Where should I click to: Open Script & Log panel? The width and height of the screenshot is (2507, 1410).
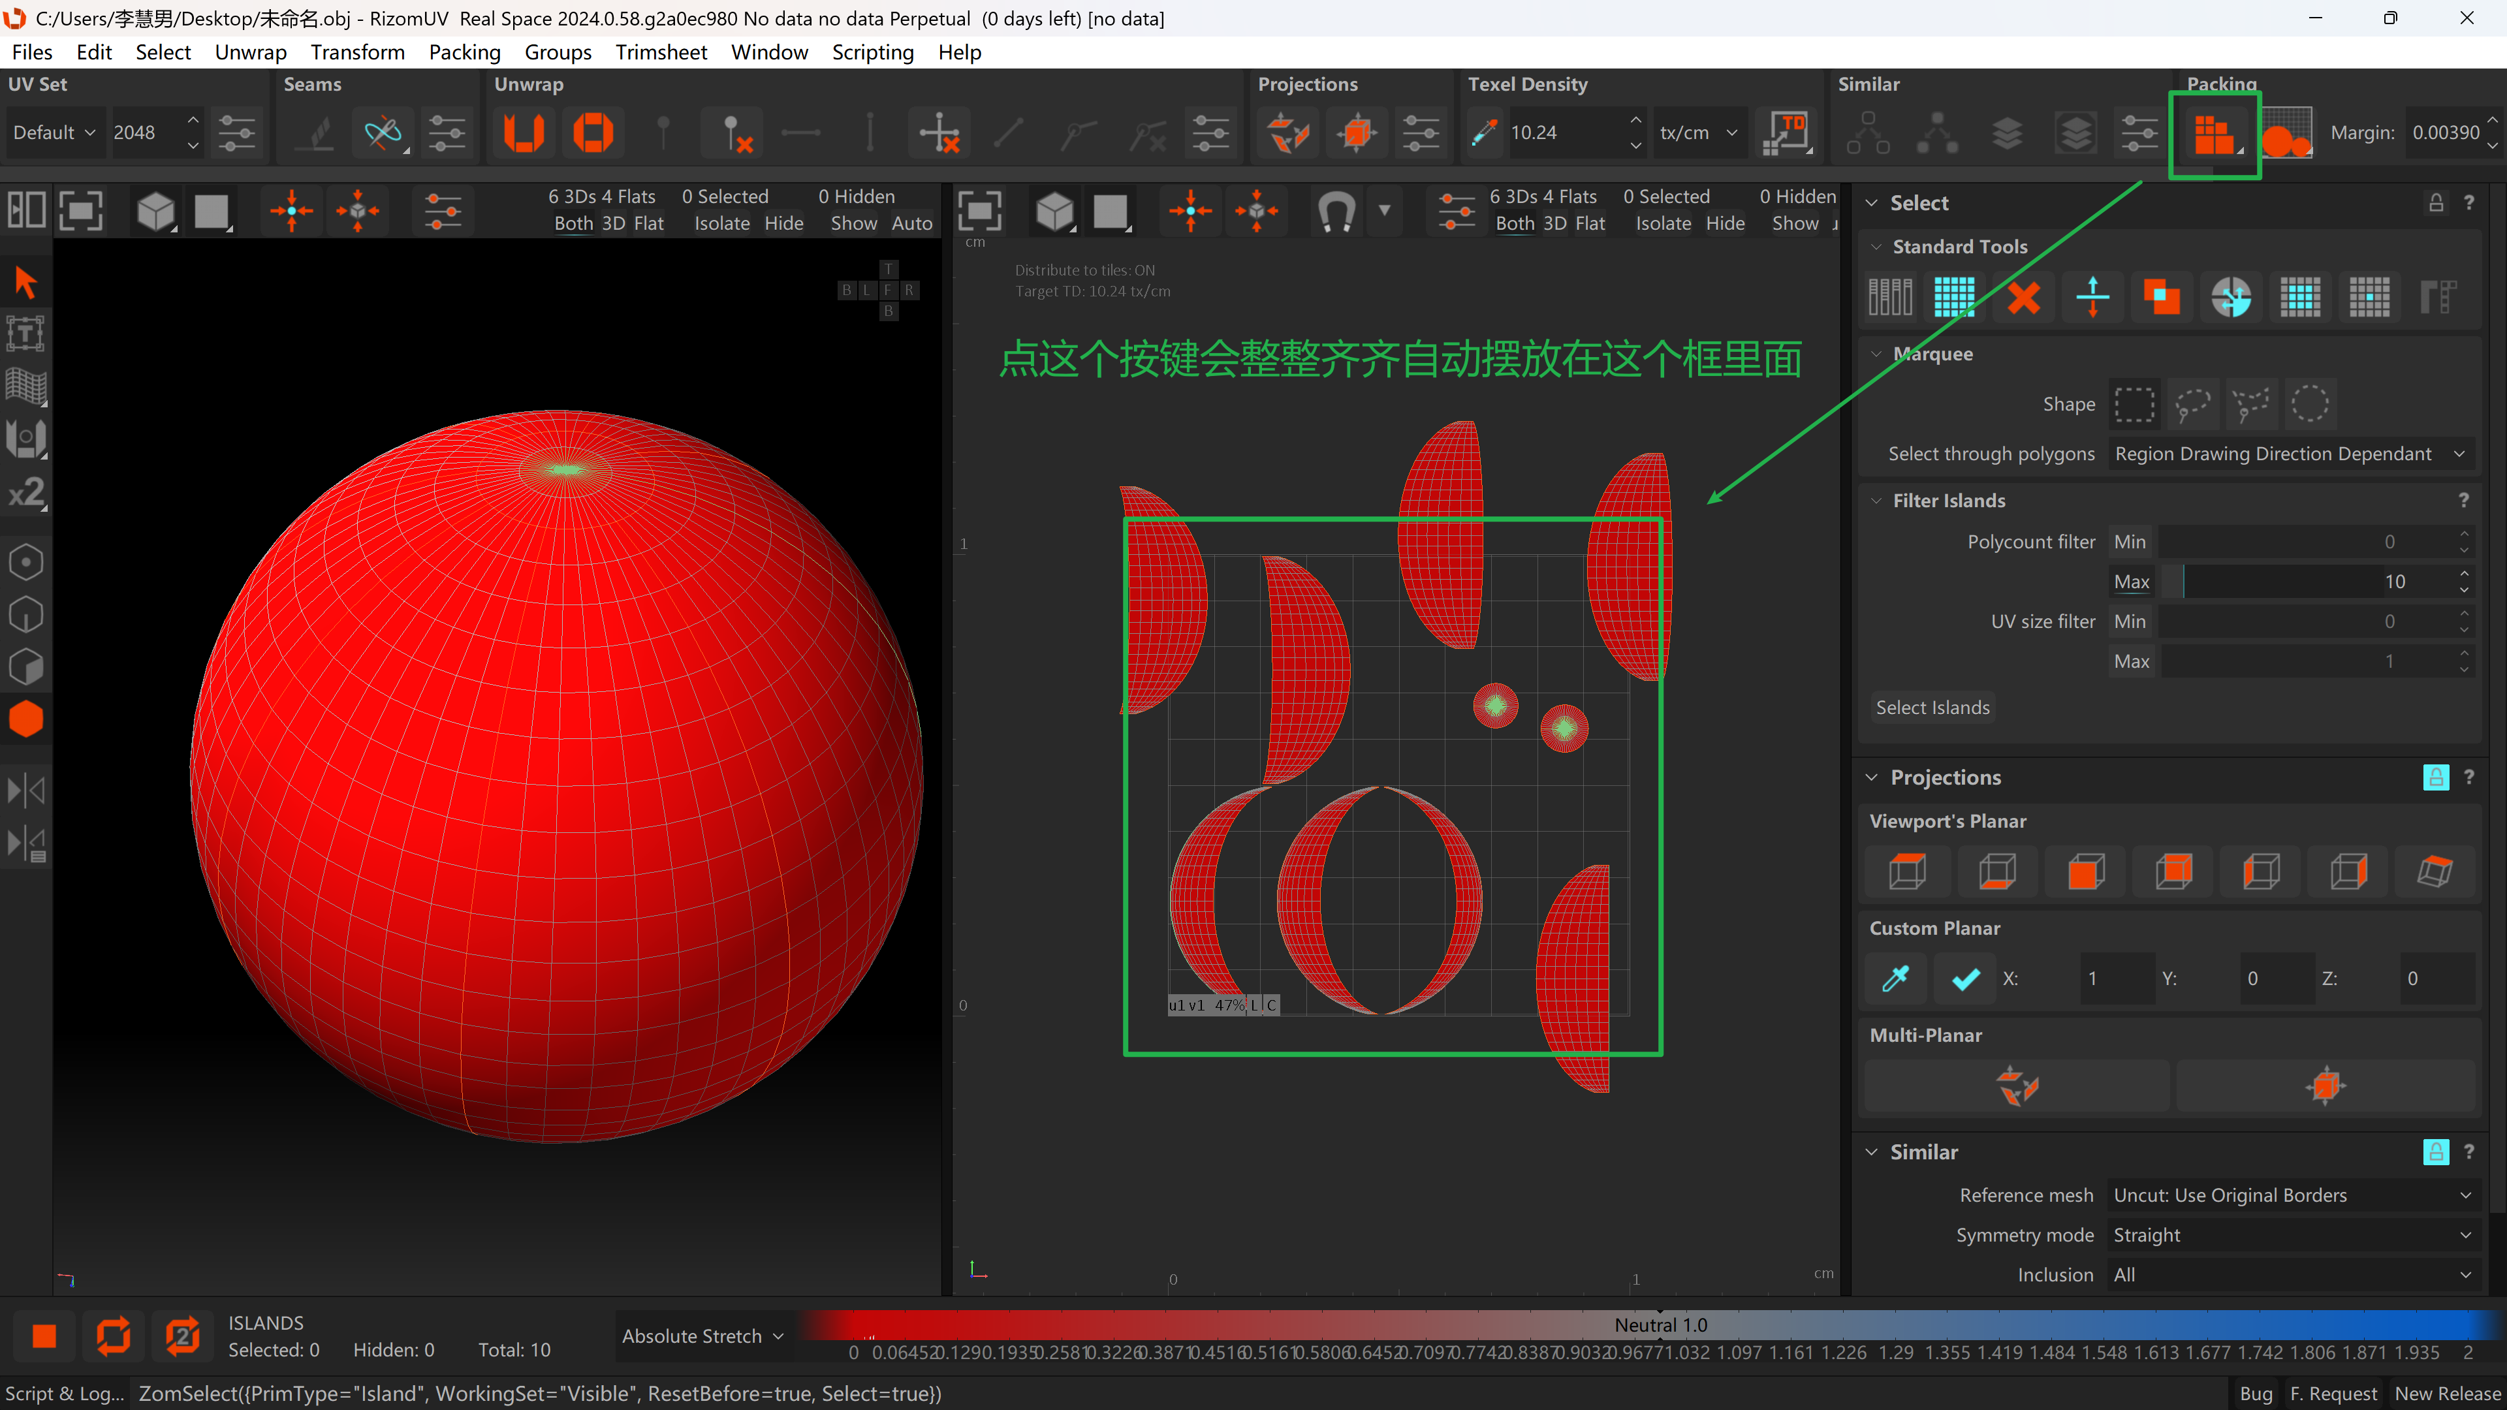click(x=65, y=1394)
